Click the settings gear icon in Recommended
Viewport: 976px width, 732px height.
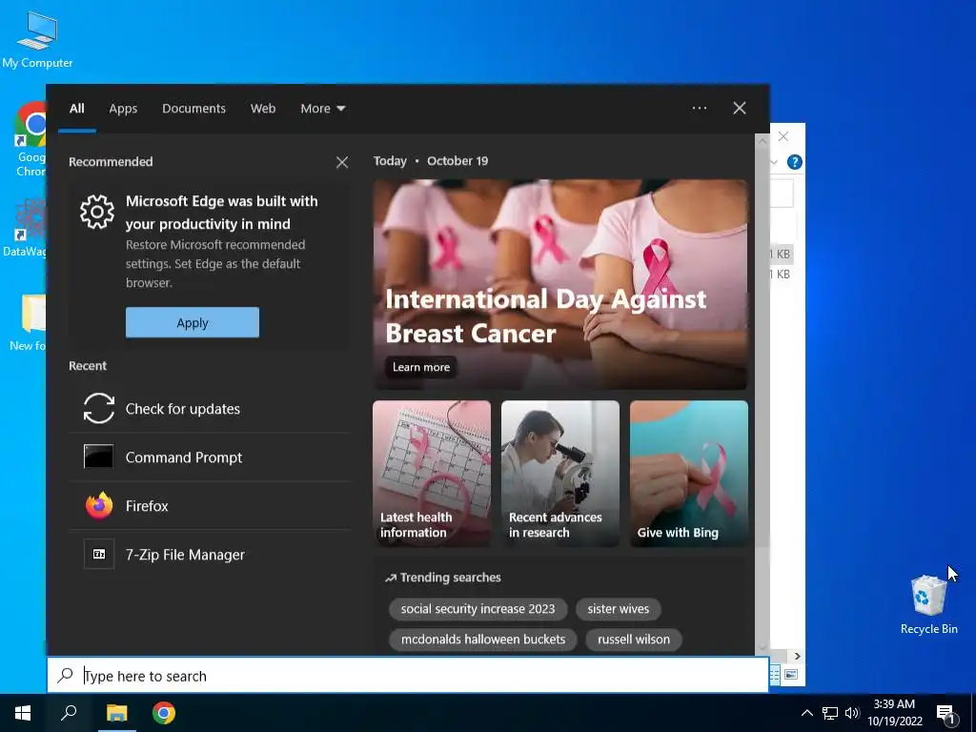tap(97, 212)
